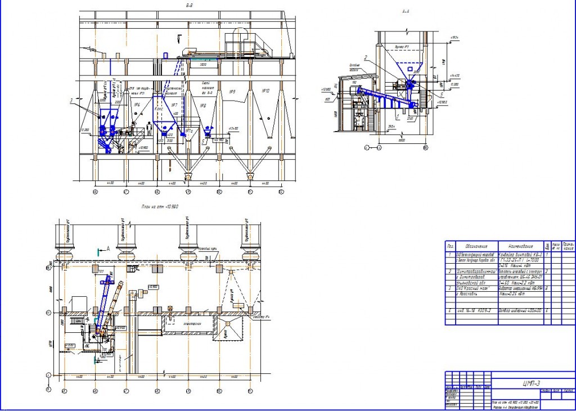Click the №7 bunker label
This screenshot has width=576, height=411.
click(174, 105)
